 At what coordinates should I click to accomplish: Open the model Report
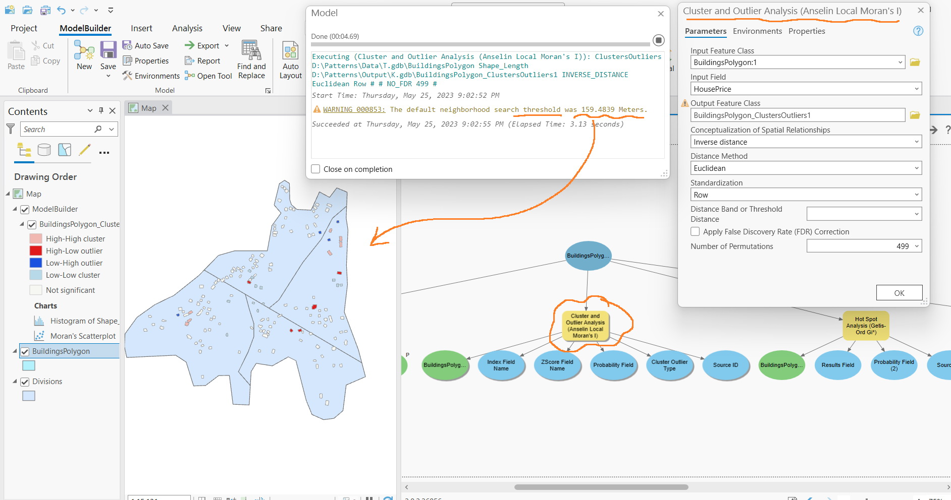tap(202, 60)
